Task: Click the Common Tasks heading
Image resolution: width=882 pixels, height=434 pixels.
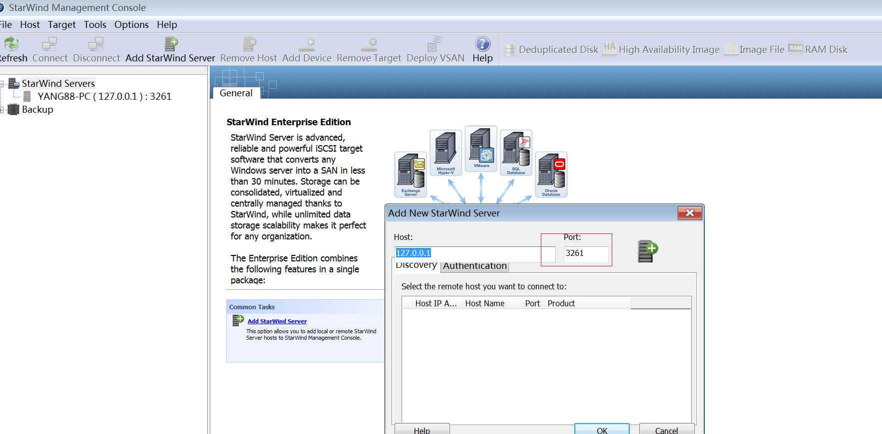Action: coord(252,307)
